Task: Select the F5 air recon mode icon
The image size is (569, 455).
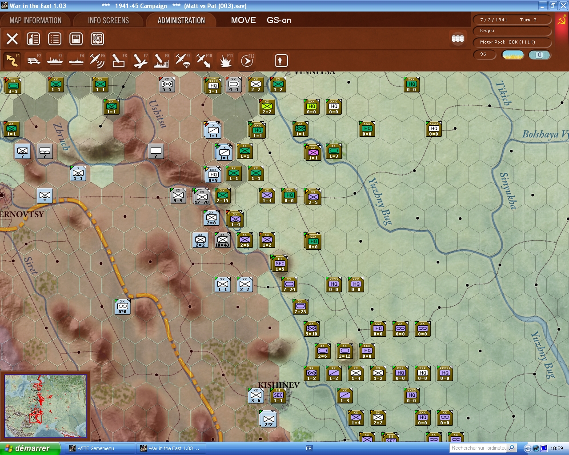Action: tap(97, 60)
